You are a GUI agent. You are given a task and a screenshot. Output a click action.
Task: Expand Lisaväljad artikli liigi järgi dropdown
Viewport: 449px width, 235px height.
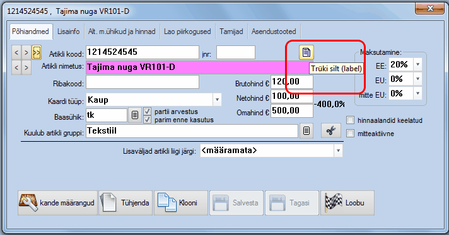[338, 151]
